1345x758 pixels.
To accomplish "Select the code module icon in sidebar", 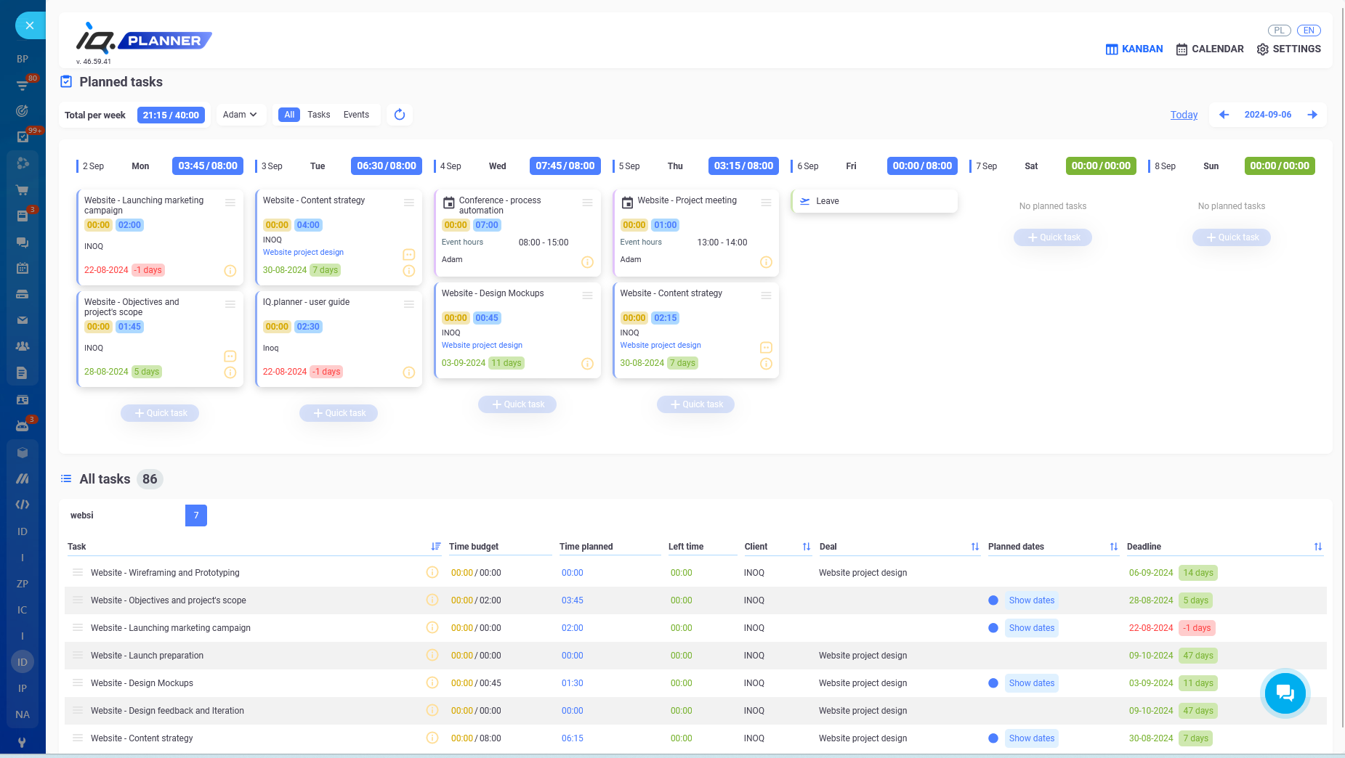I will point(23,504).
